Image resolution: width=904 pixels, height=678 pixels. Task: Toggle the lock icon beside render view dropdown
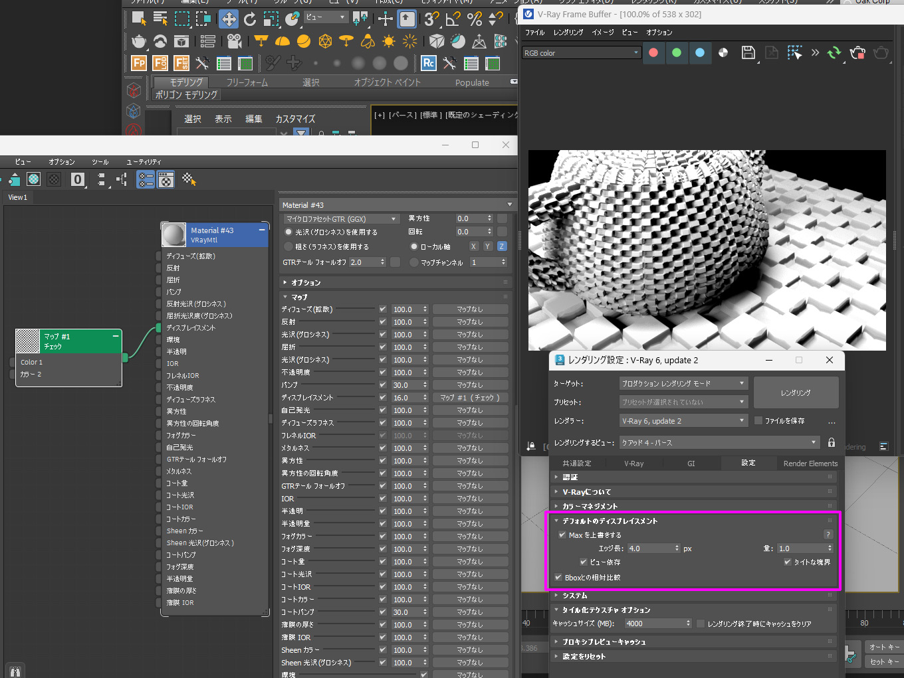click(x=832, y=442)
